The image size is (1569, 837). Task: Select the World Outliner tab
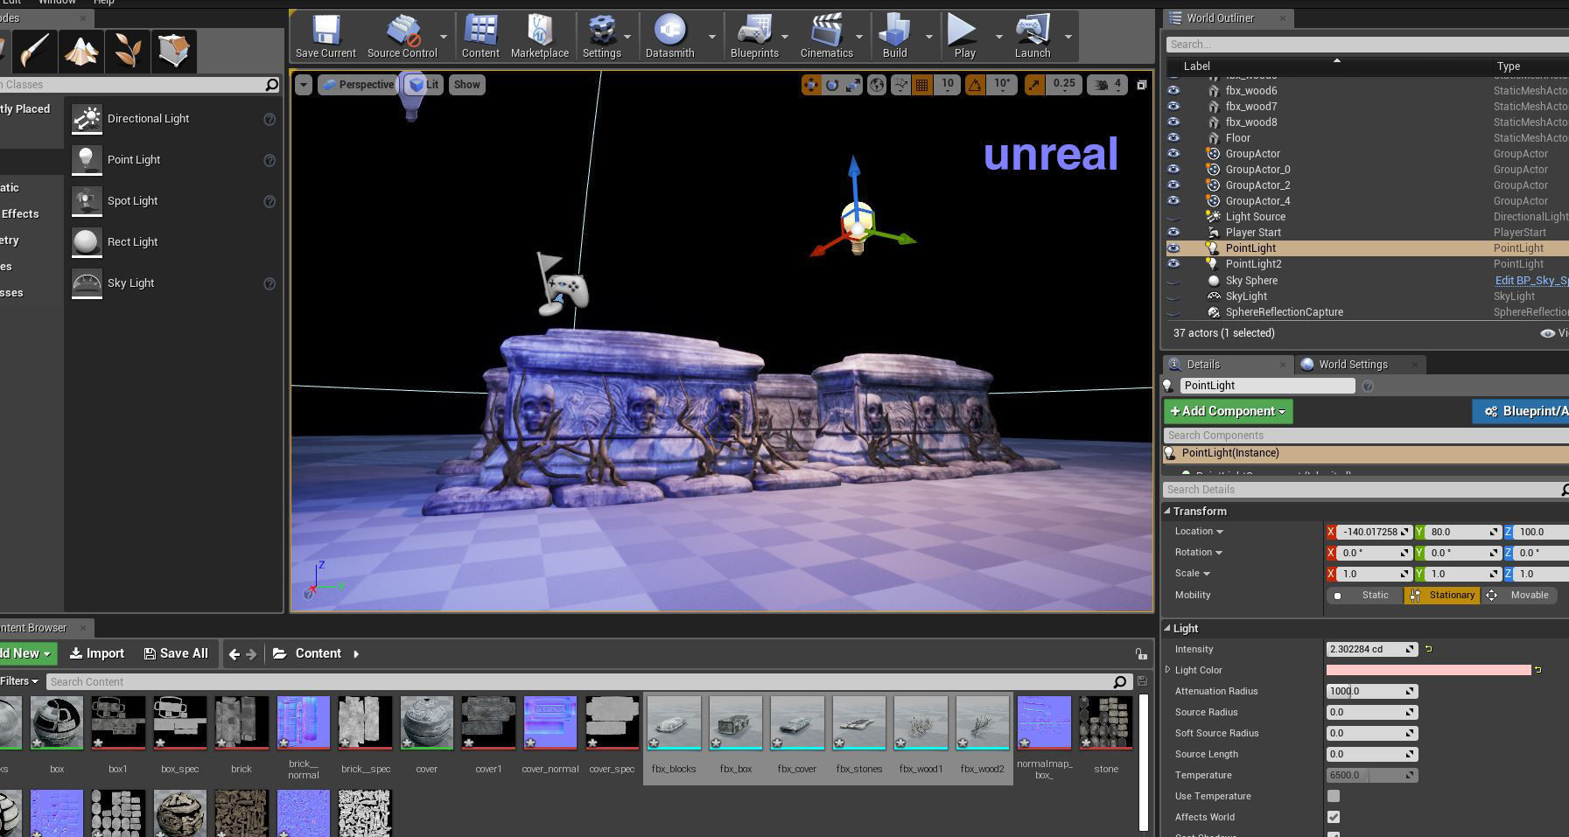[x=1220, y=18]
